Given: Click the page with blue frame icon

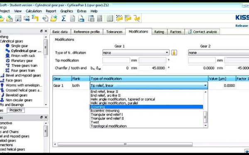Looking at the screenshot, I should tap(81, 19).
